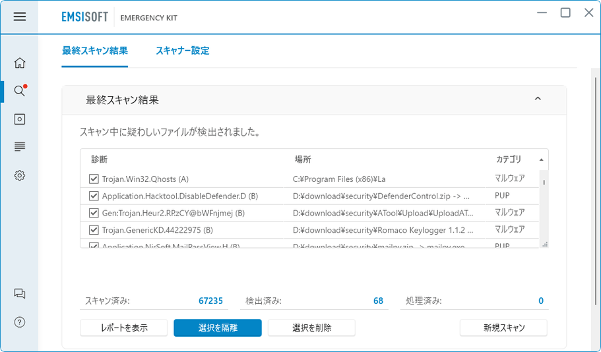The width and height of the screenshot is (601, 352).
Task: Click the scanned count 67235
Action: (210, 301)
